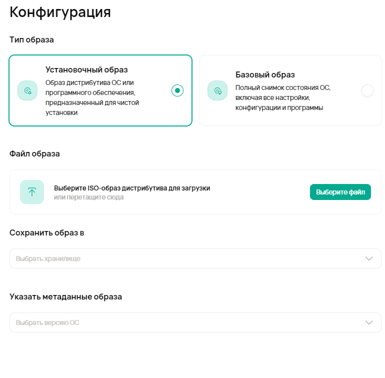This screenshot has height=378, width=385.
Task: Click chevron arrow in Выбрать хранилище field
Action: [x=369, y=258]
